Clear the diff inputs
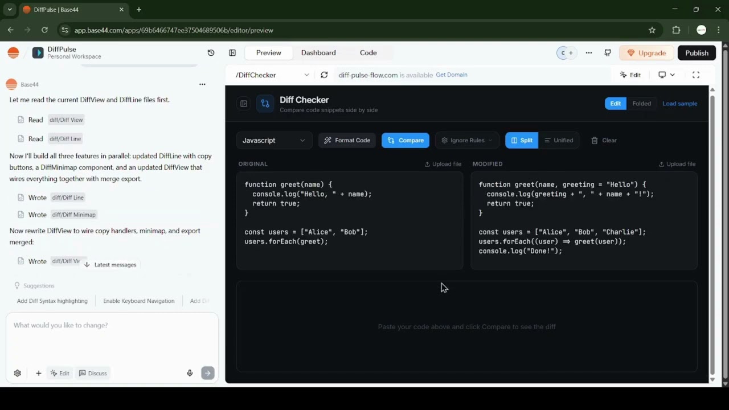729x410 pixels. (x=604, y=141)
